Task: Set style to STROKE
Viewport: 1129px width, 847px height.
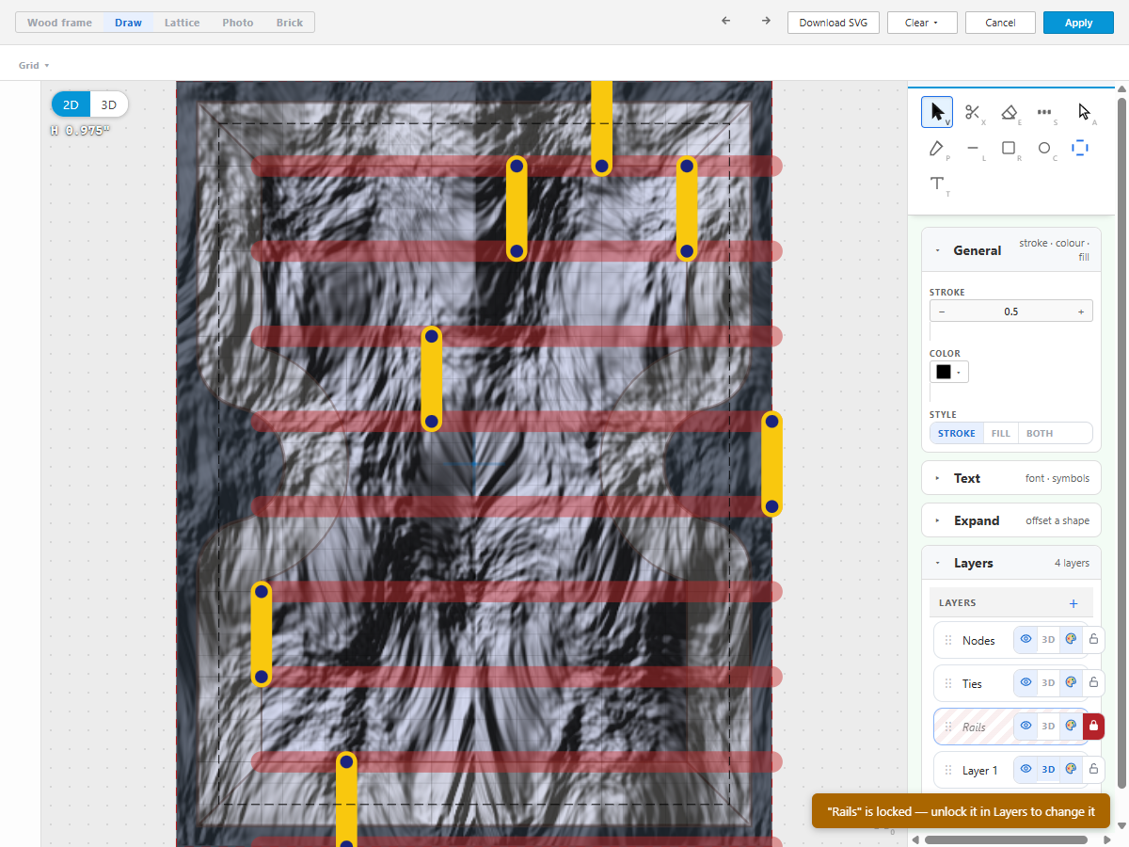Action: 957,433
